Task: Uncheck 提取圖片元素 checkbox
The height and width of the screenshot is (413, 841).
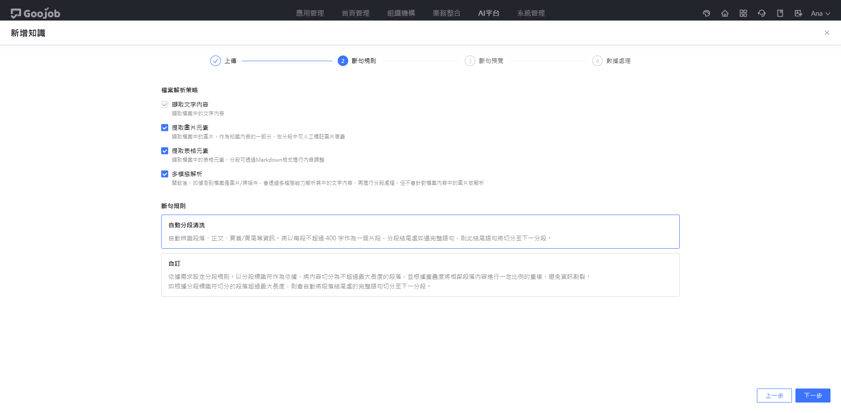Action: [165, 128]
